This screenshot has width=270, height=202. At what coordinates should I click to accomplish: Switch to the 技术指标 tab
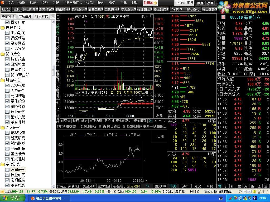[x=41, y=17]
